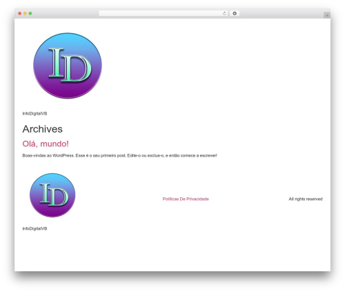Open the "Olá, mundo!" post link

coord(46,144)
